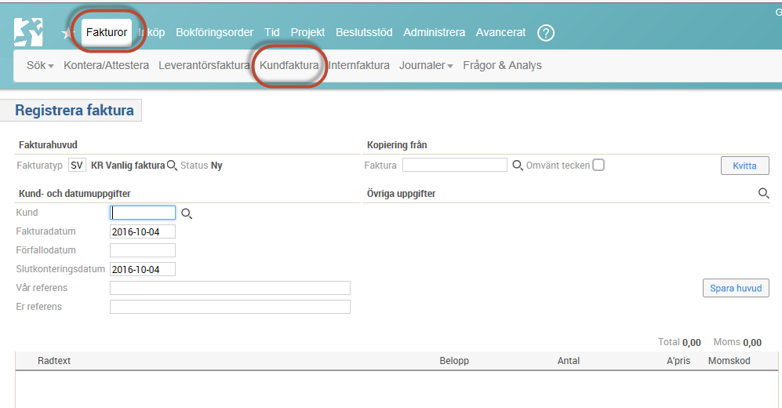
Task: Open the Internfaktura submenu item
Action: (x=358, y=65)
